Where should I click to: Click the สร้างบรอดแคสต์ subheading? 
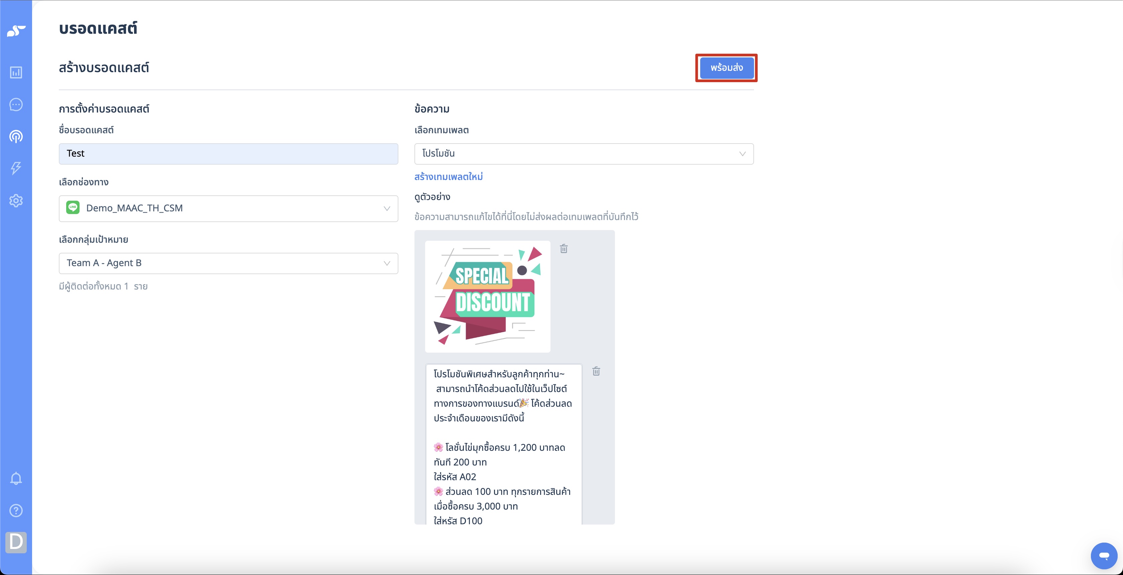click(104, 68)
